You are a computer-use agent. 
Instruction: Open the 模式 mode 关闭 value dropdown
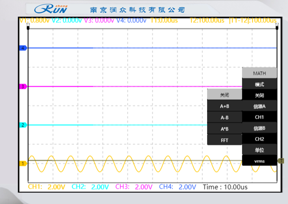click(259, 95)
